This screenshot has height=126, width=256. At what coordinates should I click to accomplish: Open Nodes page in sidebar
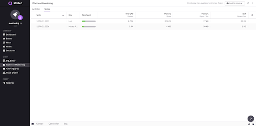pyautogui.click(x=9, y=47)
